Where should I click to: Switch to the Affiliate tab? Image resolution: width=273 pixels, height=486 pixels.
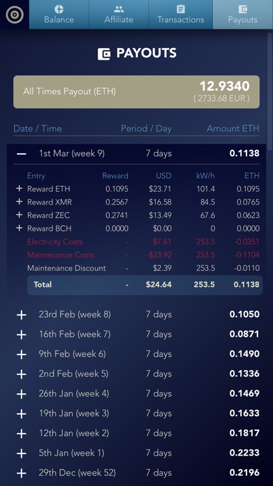119,14
